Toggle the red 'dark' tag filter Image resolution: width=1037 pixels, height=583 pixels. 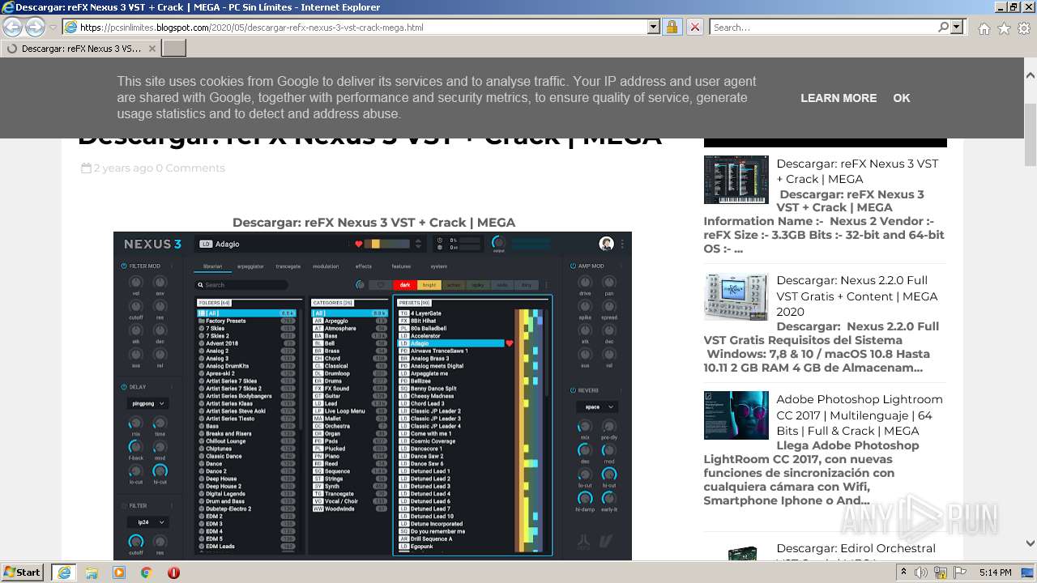click(405, 285)
